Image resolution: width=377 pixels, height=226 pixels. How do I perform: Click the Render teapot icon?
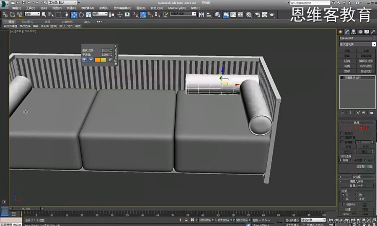[272, 15]
